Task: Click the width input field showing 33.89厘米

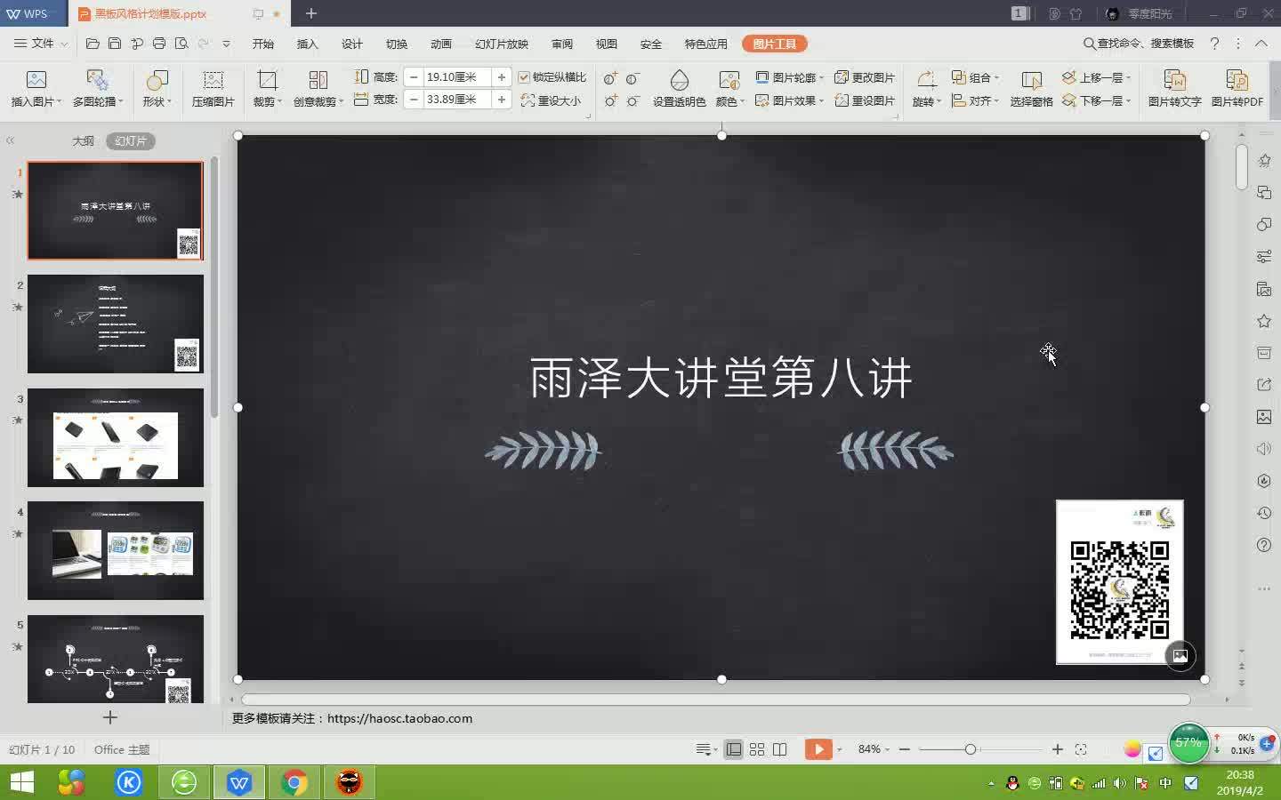Action: [457, 100]
